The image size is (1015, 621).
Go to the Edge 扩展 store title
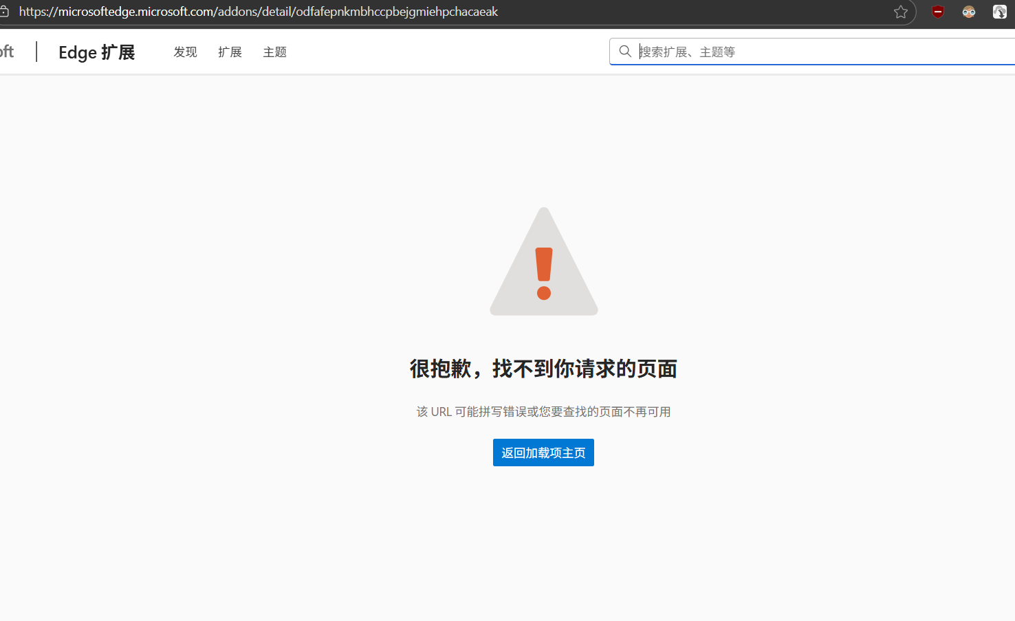tap(96, 52)
